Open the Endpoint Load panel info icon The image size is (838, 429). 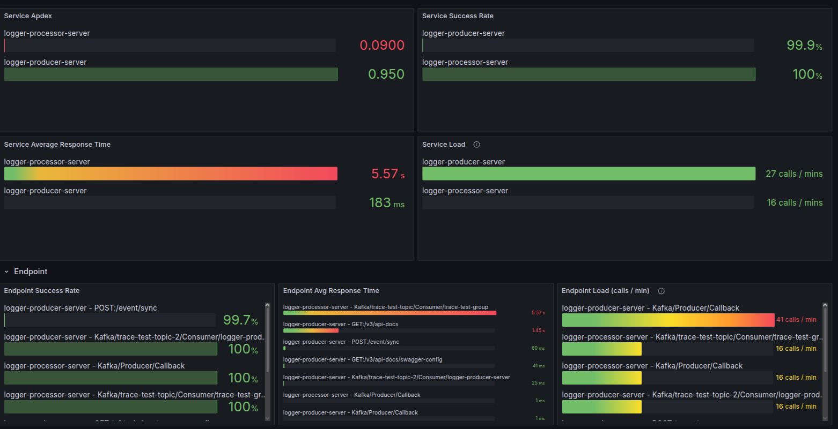(661, 291)
